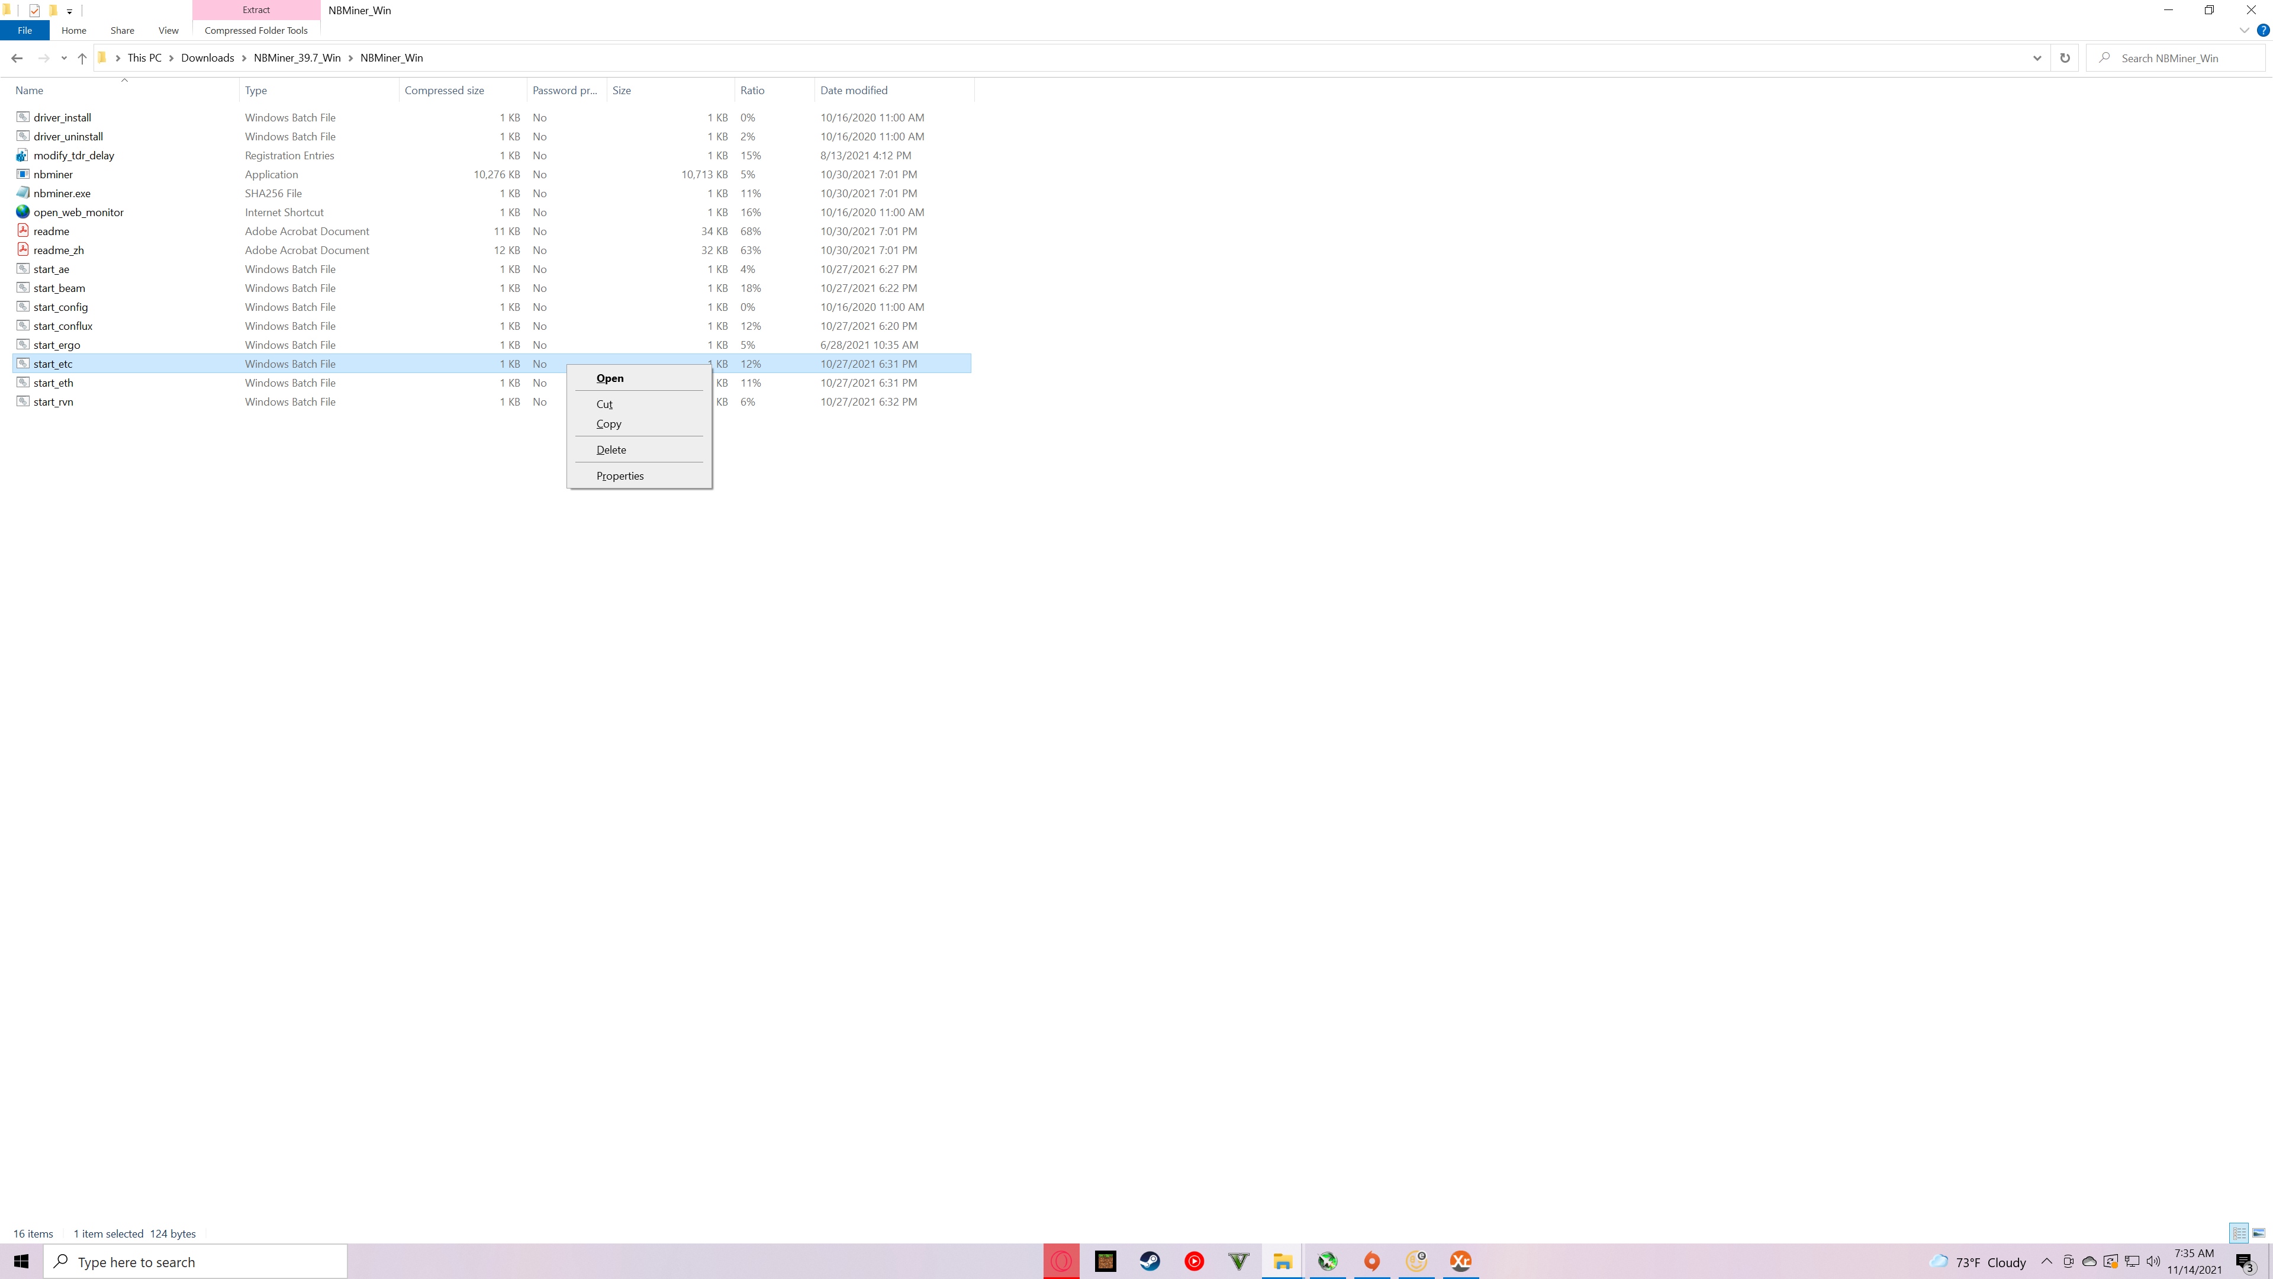Navigate to Downloads via the breadcrumb
Viewport: 2273px width, 1279px height.
(x=207, y=57)
